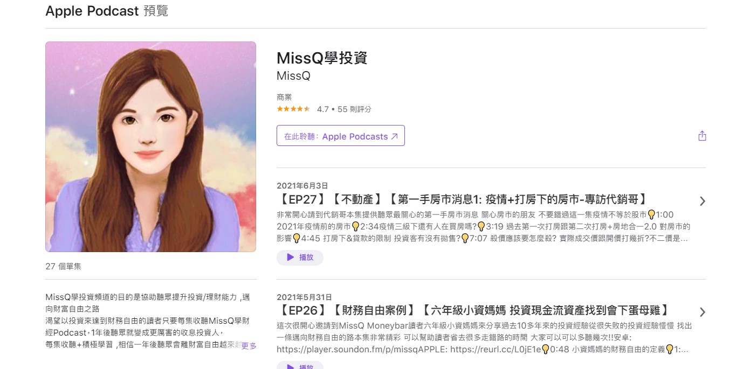Click the MissQ author name link

[293, 76]
